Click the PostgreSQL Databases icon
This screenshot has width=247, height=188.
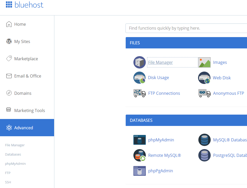205,155
